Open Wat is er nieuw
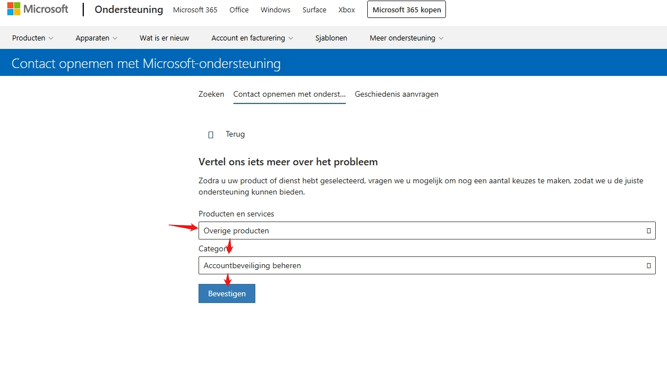The image size is (667, 366). (x=164, y=38)
